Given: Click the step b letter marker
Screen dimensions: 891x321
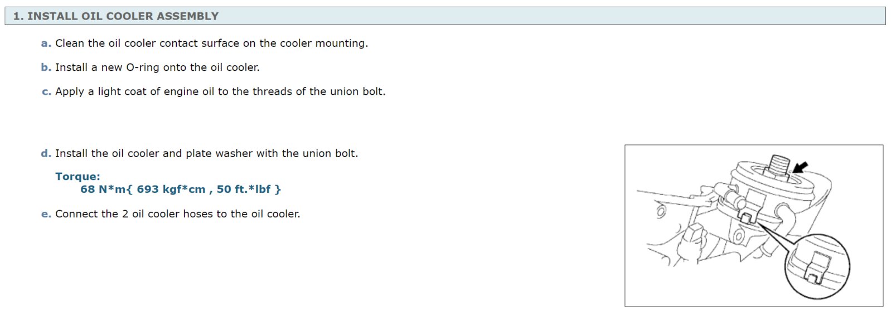Looking at the screenshot, I should coord(46,67).
